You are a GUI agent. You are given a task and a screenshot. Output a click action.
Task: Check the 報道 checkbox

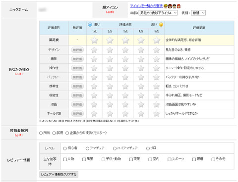(x=194, y=159)
